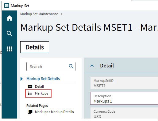Click the Detail panel header title

[x=107, y=66]
